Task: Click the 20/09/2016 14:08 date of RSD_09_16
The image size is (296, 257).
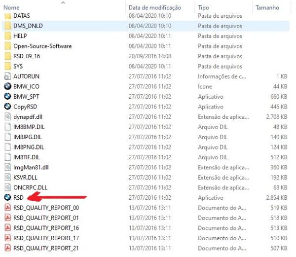Action: pos(150,56)
